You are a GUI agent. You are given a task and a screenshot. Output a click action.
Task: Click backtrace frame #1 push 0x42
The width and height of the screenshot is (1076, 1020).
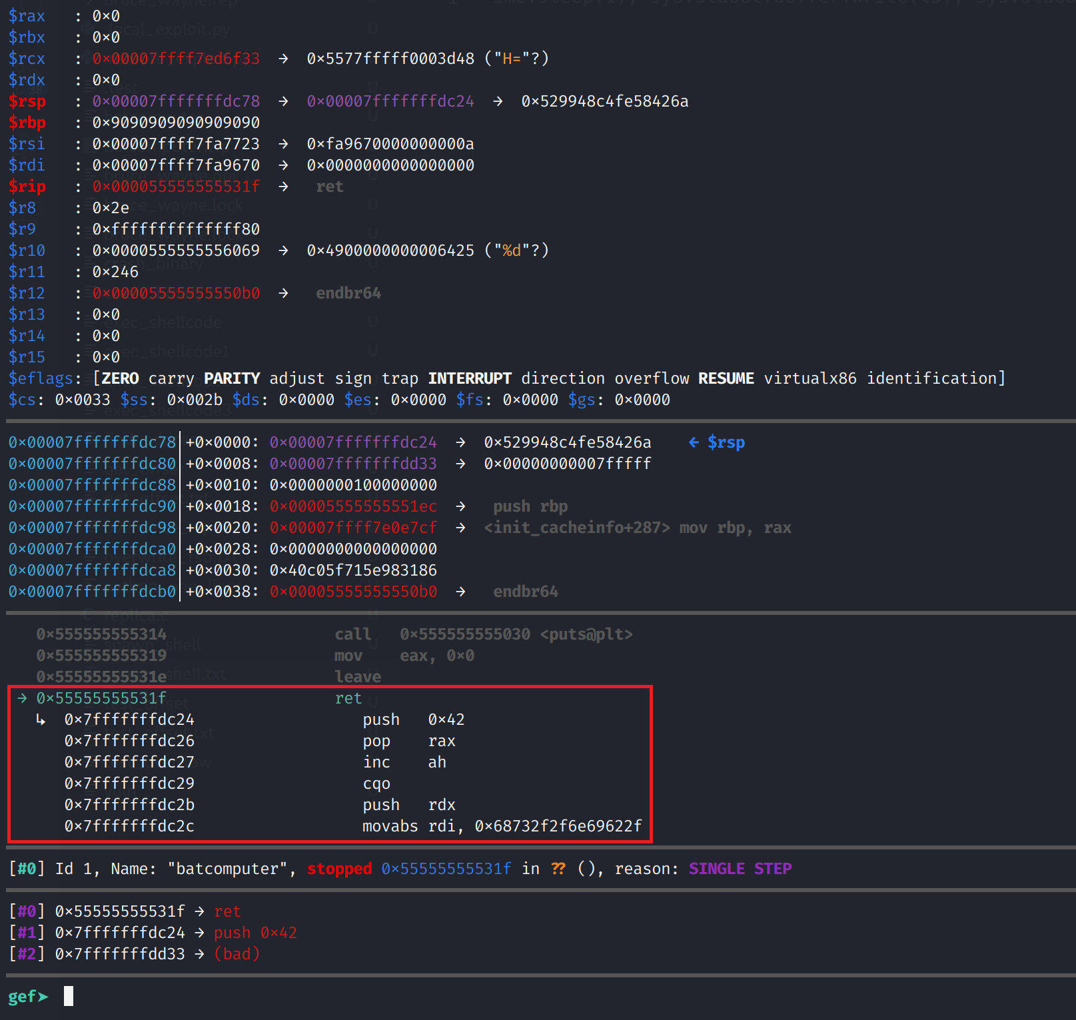pos(153,933)
